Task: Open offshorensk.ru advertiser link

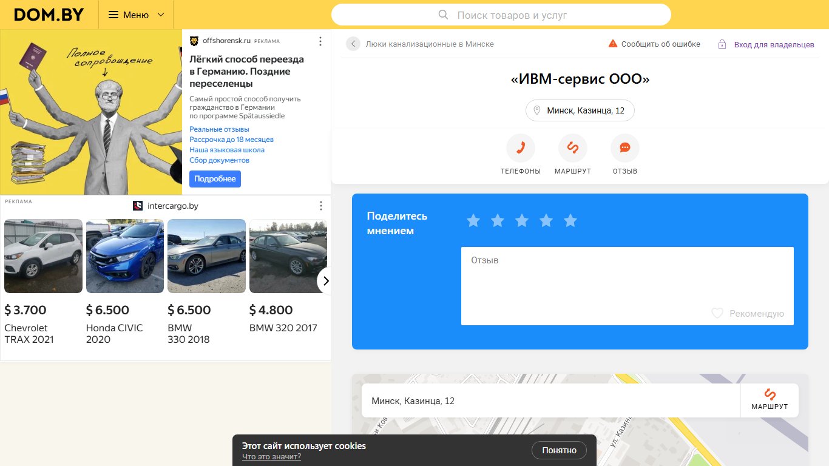Action: pos(226,41)
